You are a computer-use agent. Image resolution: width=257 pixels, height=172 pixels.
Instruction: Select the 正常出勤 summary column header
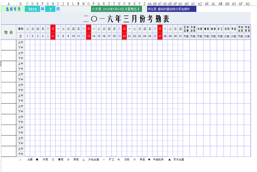[186, 29]
